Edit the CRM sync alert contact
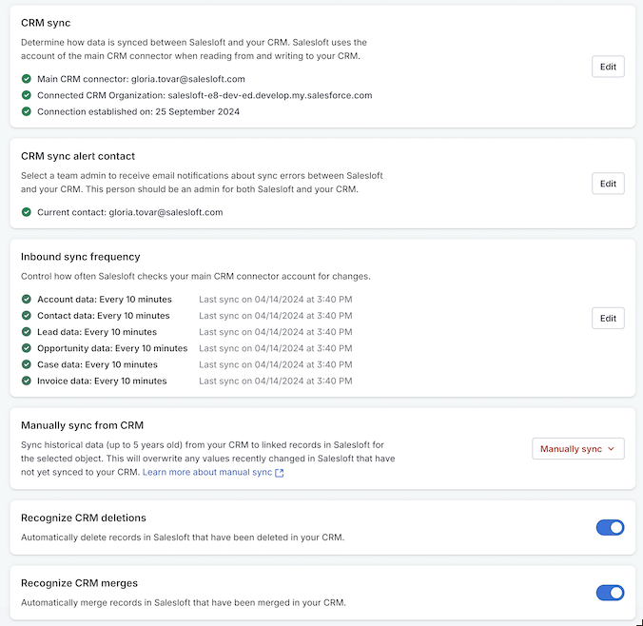Viewport: 643px width, 626px height. [608, 184]
